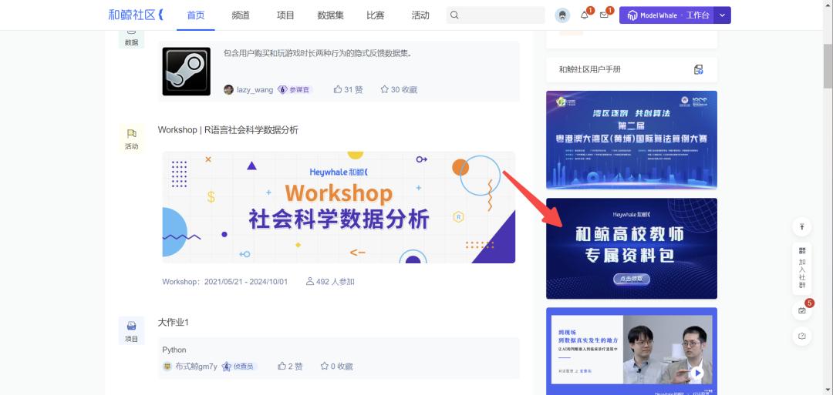
Task: Open the 活动 menu
Action: [420, 15]
